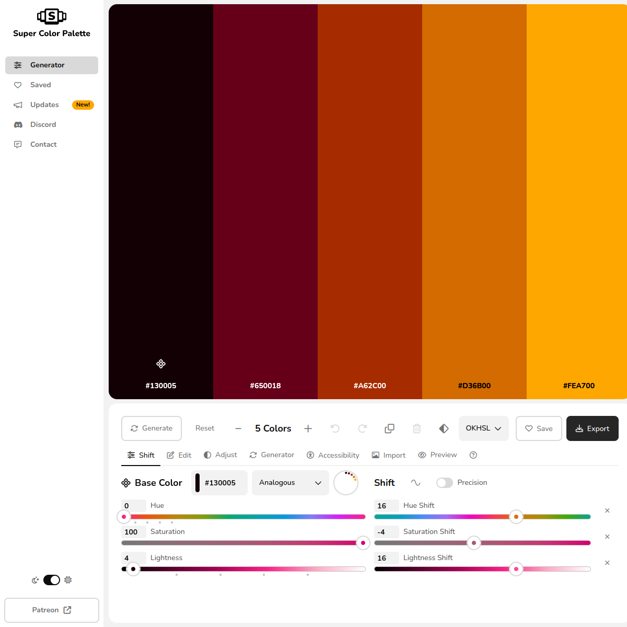Toggle the dark mode switch
This screenshot has width=627, height=627.
click(51, 580)
